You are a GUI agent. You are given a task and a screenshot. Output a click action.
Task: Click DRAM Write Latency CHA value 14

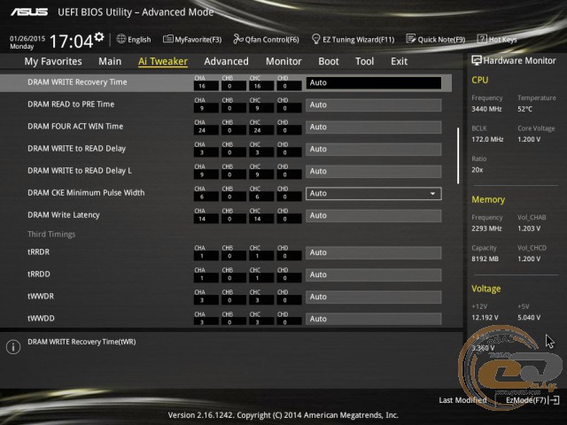[x=206, y=219]
